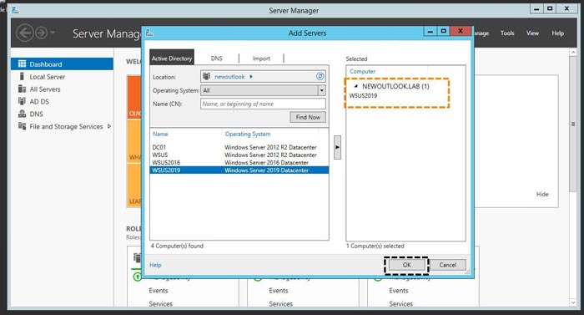Select the WSUS computer row
This screenshot has height=315, width=584.
point(239,155)
